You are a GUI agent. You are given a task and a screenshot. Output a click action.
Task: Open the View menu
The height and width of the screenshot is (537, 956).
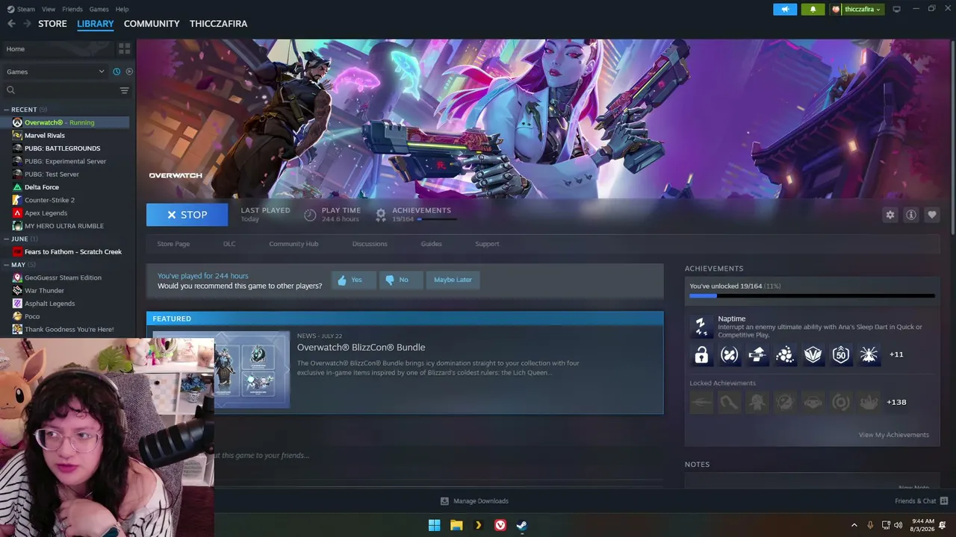49,9
